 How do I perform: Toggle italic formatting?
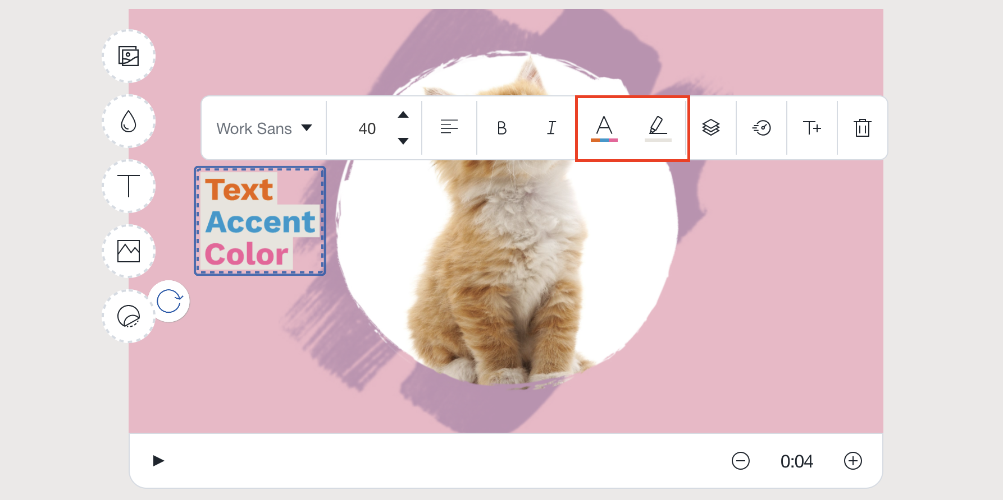coord(551,128)
